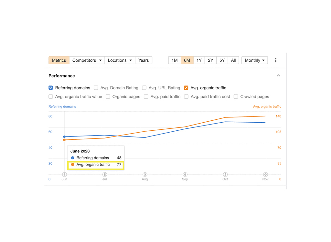The image size is (331, 242).
Task: Click the blue Referring domains axis label
Action: click(x=62, y=106)
